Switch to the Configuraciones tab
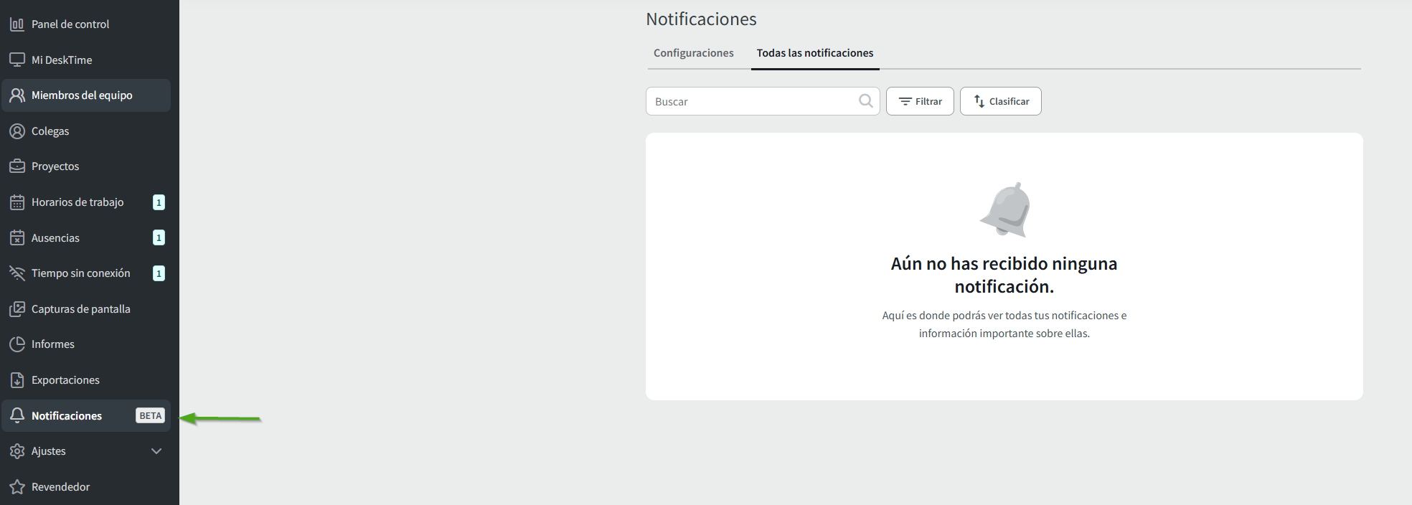1412x505 pixels. 693,53
